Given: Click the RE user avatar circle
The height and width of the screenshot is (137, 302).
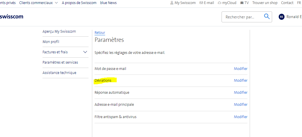Looking at the screenshot, I should coord(282,17).
